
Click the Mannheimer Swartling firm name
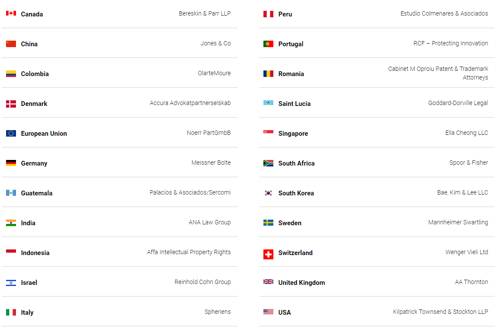(458, 222)
